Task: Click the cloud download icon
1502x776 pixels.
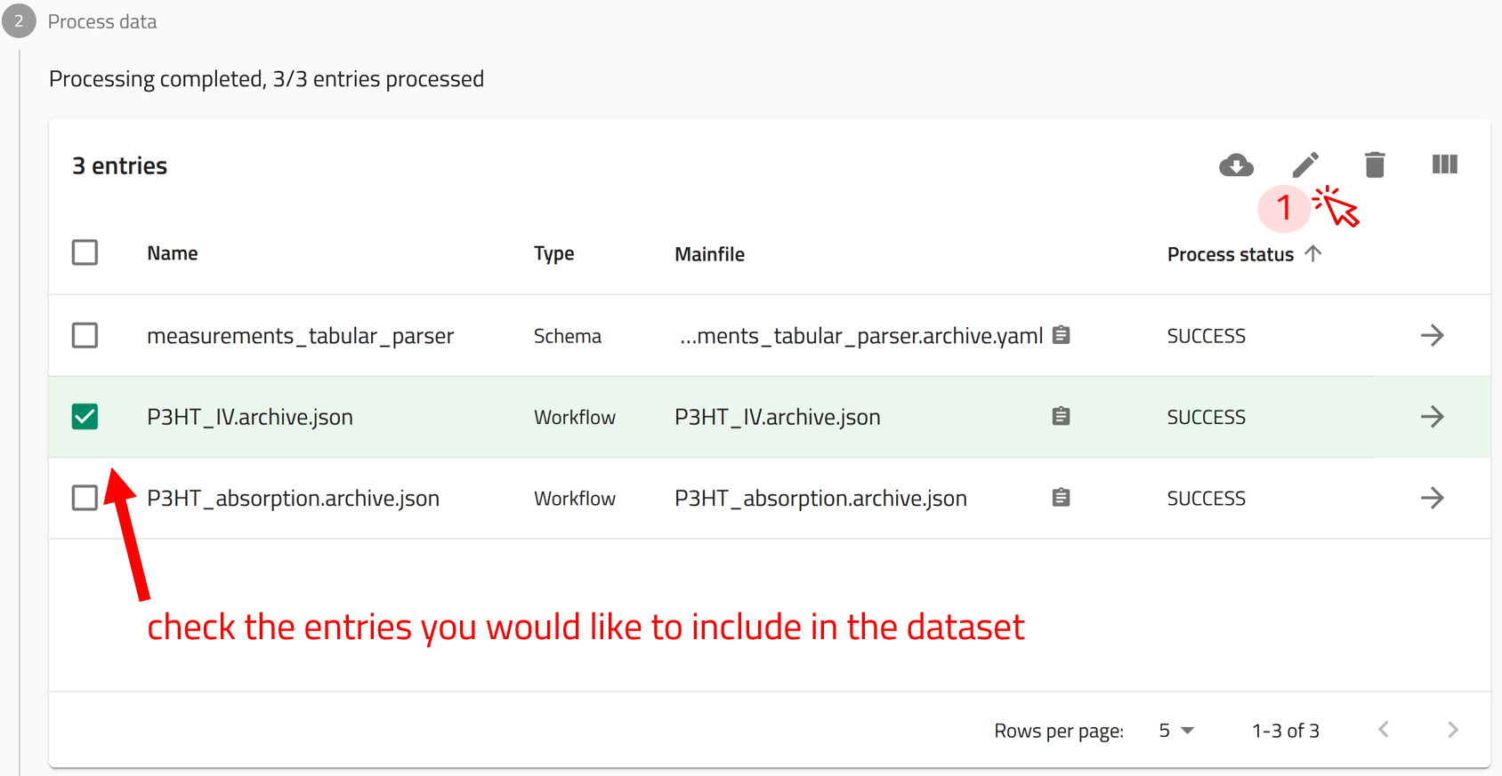Action: click(1236, 164)
